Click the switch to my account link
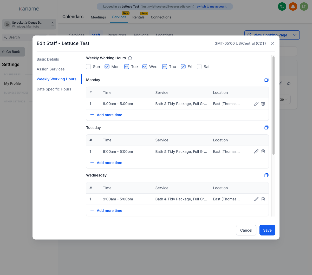312x275 pixels. (211, 6)
